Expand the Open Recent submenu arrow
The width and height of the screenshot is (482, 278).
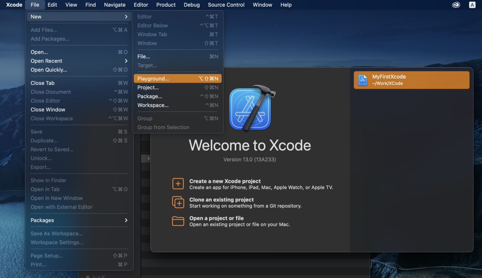[126, 61]
